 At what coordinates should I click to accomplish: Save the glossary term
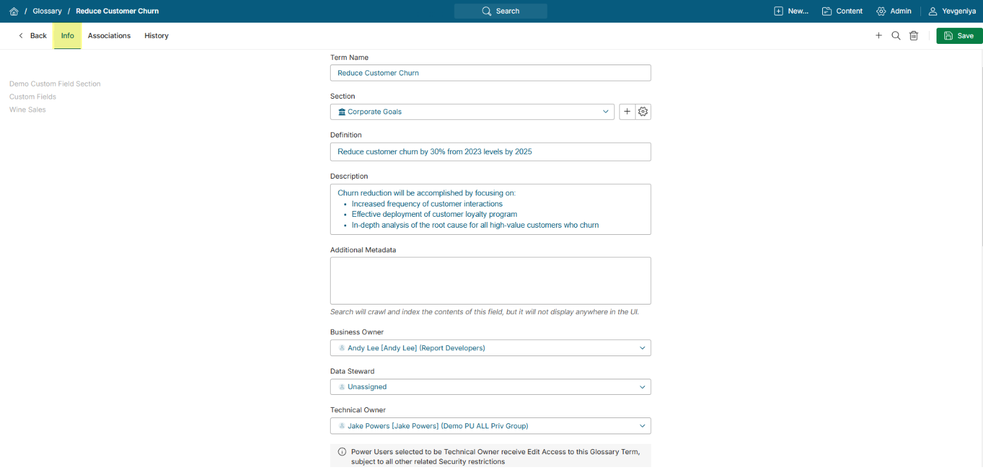959,36
